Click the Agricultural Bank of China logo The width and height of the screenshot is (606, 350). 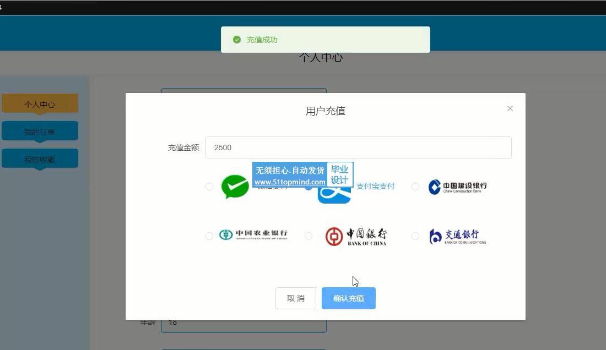tap(253, 234)
